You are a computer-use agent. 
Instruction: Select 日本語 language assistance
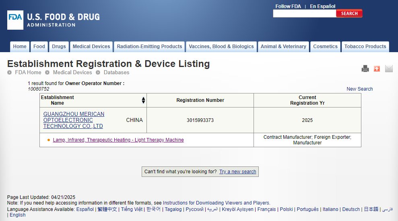coord(371,209)
